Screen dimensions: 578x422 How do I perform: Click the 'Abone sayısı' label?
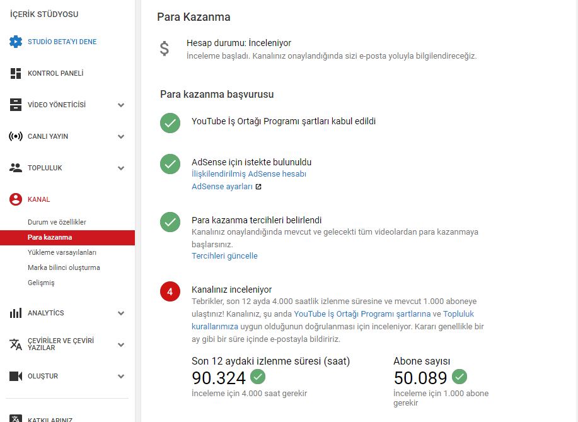click(x=422, y=361)
